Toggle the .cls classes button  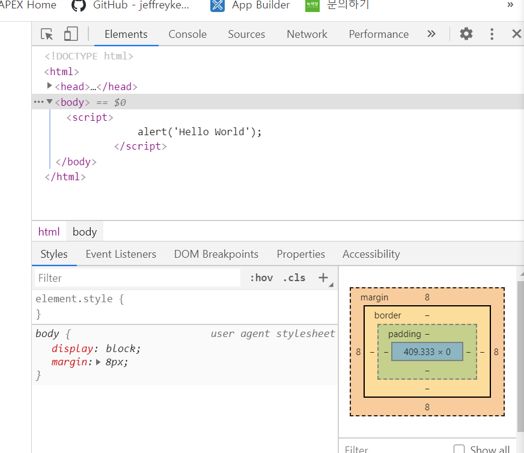[294, 278]
